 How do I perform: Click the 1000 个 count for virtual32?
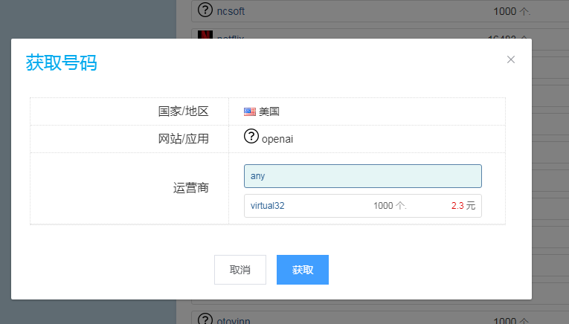(x=389, y=206)
